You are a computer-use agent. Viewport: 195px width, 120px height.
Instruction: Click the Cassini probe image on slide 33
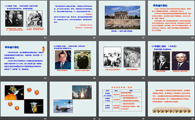(34, 106)
